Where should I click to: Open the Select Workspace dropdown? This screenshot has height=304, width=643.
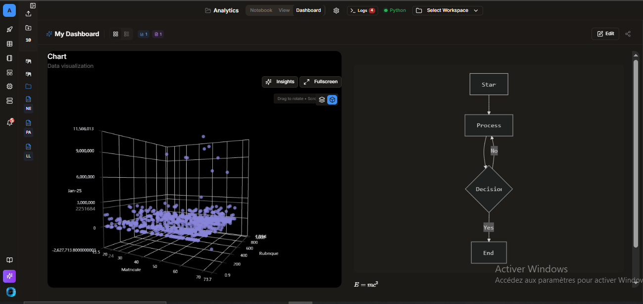point(447,10)
